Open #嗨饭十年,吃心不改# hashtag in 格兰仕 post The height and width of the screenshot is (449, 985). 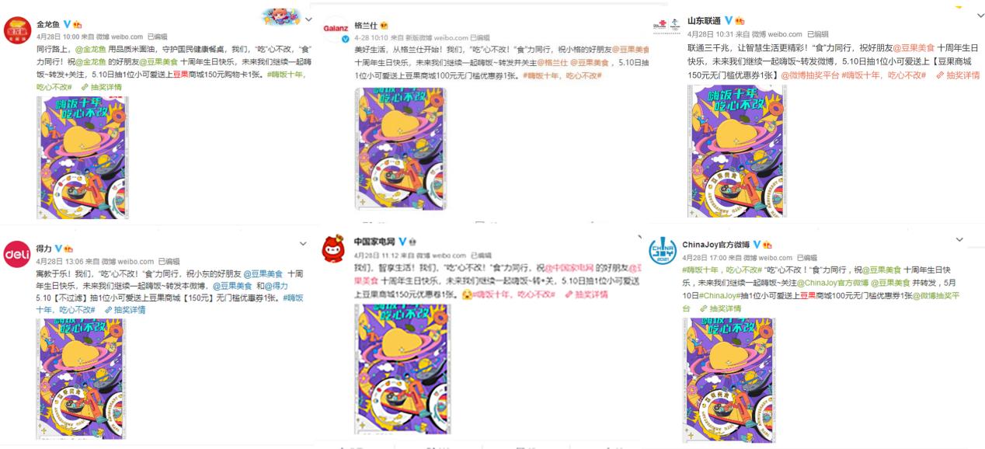click(x=562, y=75)
